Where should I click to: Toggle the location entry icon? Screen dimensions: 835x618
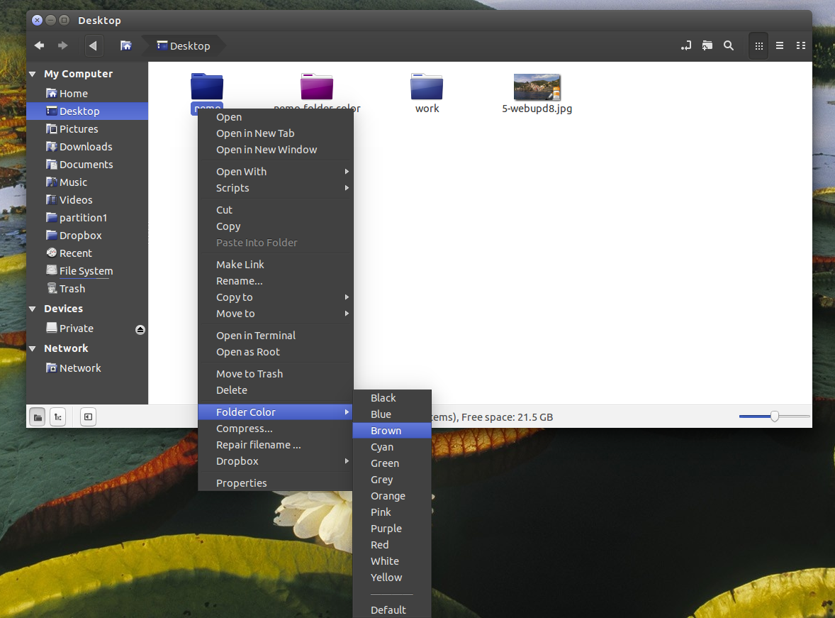(685, 45)
